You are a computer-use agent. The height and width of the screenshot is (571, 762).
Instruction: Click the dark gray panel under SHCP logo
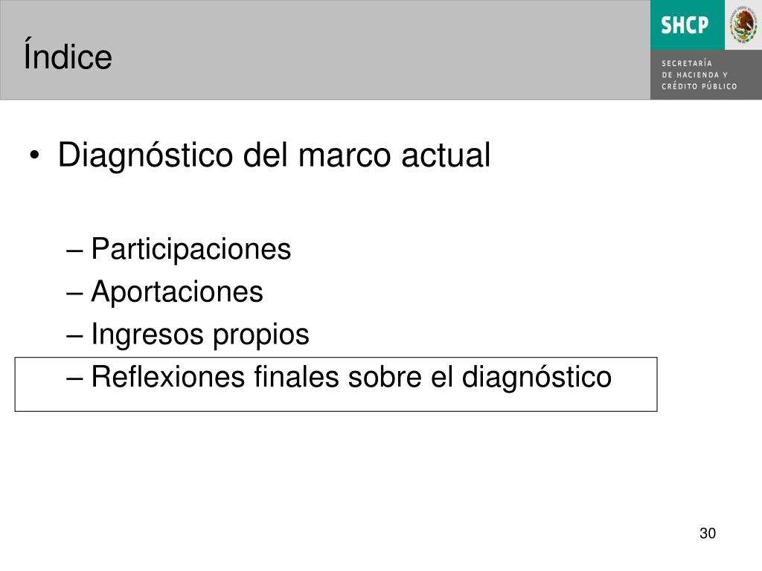coord(706,75)
